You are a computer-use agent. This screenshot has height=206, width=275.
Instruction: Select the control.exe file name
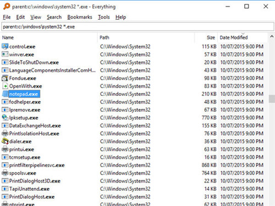click(22, 47)
